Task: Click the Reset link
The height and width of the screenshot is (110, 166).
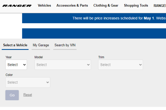Action: 28,95
